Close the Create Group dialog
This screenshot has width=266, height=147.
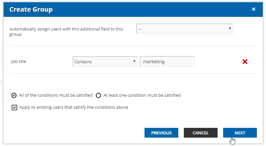point(253,9)
